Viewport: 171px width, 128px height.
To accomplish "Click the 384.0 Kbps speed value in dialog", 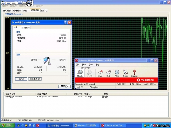I will pos(61,41).
